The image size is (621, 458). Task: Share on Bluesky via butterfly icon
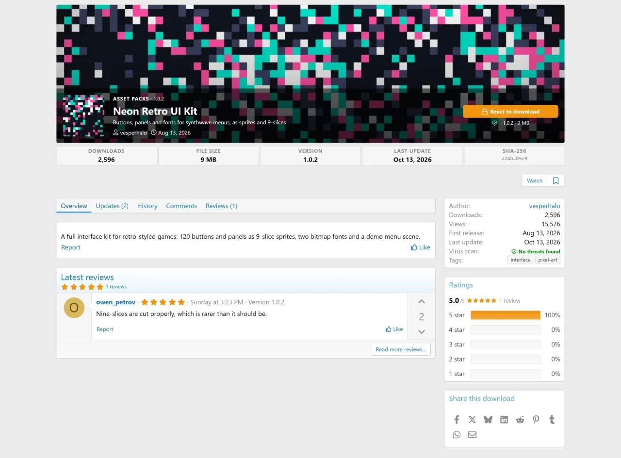(488, 420)
